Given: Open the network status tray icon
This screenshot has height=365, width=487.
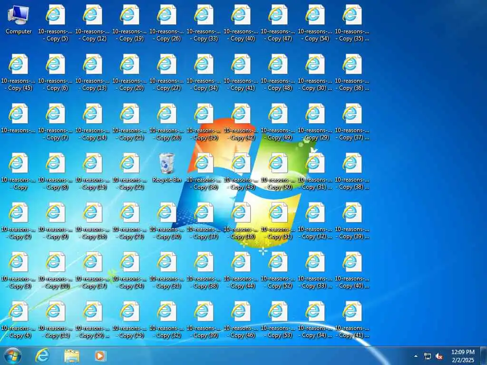Looking at the screenshot, I should click(428, 356).
